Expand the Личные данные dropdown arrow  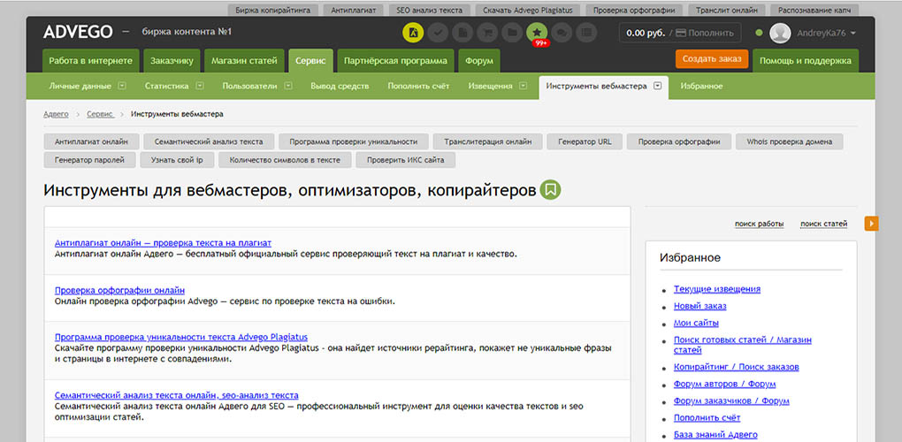[x=122, y=87]
